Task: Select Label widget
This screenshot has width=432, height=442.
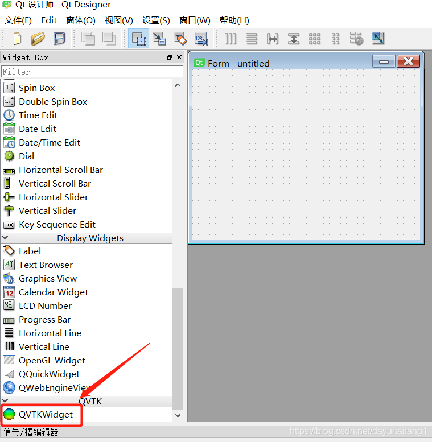Action: pos(87,251)
